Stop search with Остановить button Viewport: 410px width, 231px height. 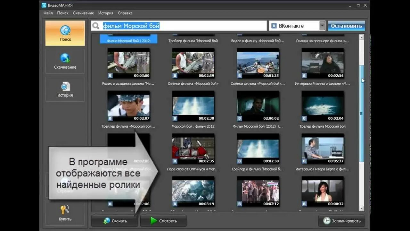click(x=346, y=26)
